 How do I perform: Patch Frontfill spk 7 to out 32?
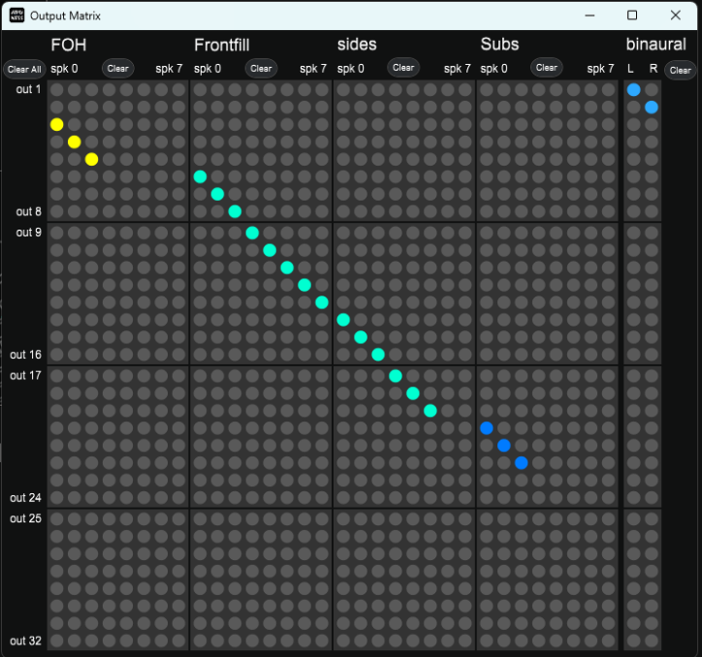pos(322,641)
